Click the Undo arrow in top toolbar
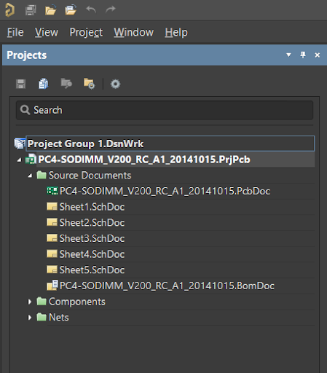The height and width of the screenshot is (373, 327). [x=91, y=9]
